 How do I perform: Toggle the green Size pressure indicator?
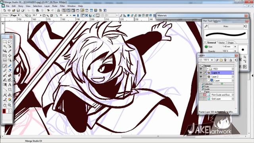206,47
